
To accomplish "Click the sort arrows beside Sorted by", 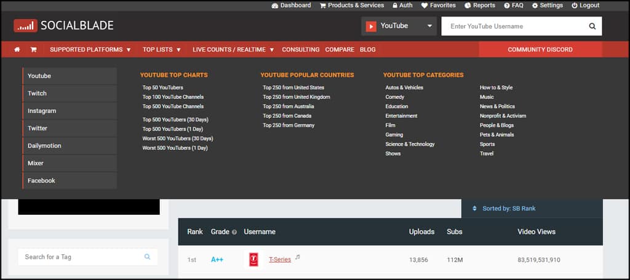I will coord(474,209).
